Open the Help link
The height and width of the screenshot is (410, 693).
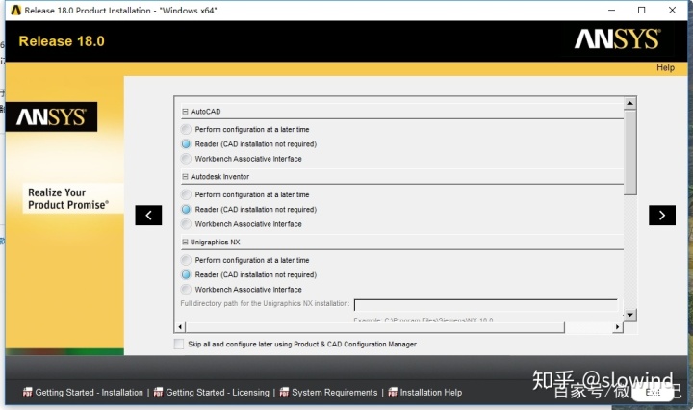tap(665, 67)
